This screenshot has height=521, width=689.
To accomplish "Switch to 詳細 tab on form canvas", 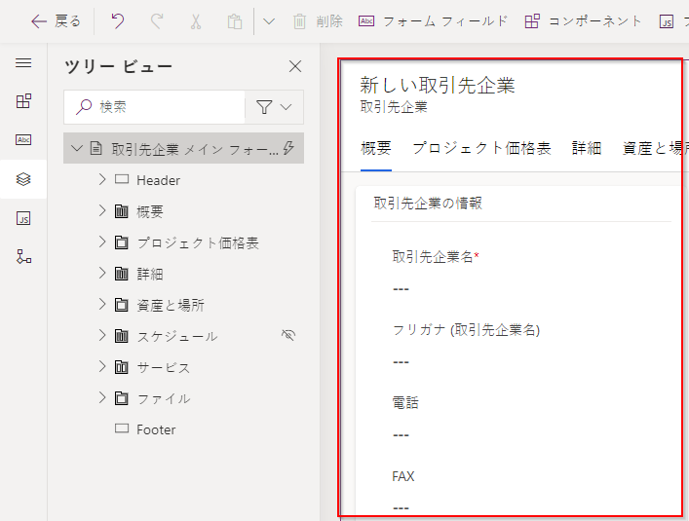I will pos(587,148).
